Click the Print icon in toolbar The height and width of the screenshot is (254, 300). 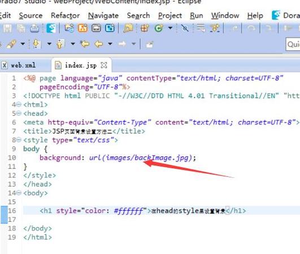34,28
